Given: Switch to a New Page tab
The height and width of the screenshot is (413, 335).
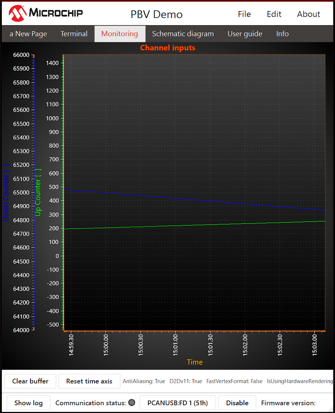Looking at the screenshot, I should tap(28, 34).
